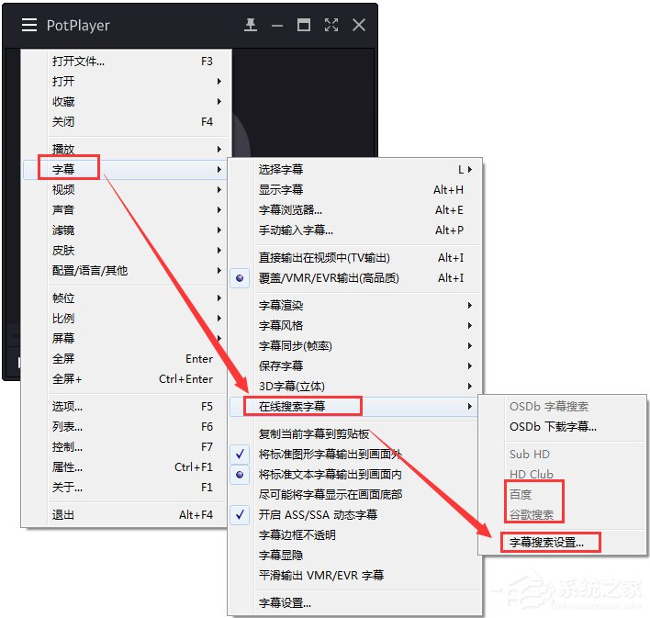This screenshot has width=650, height=618.
Task: Open the 屏幕 submenu
Action: click(x=125, y=339)
